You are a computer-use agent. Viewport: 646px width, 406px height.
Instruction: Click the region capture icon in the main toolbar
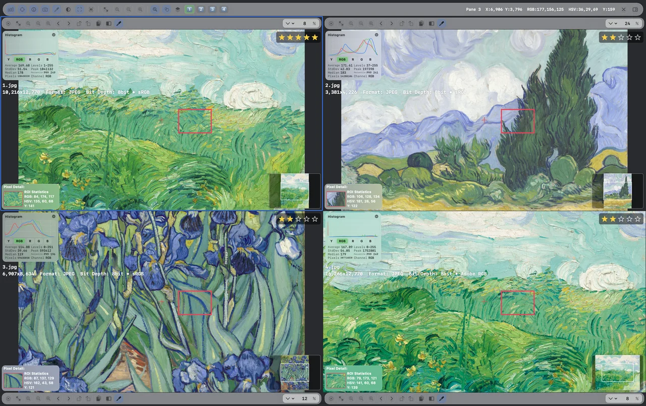91,9
